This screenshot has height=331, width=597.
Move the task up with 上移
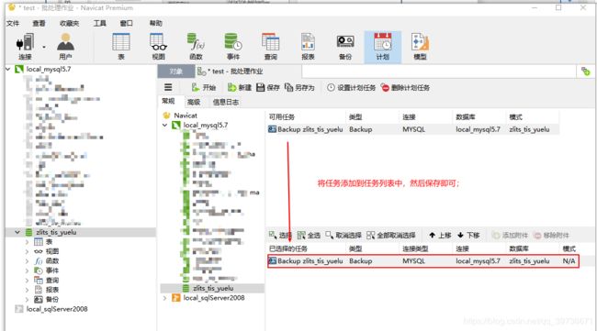click(x=440, y=236)
